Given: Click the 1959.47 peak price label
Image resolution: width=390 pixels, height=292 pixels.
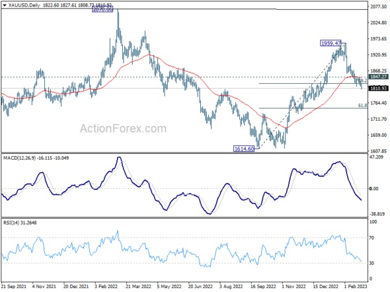Looking at the screenshot, I should click(x=331, y=43).
